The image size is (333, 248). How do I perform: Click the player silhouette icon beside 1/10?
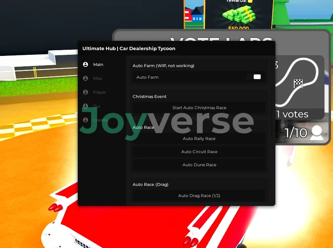[317, 133]
